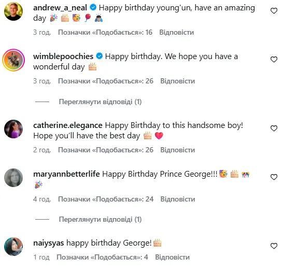Like andrew_a_neal's comment with the heart icon

click(274, 11)
